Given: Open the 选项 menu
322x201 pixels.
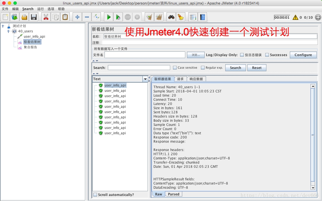Looking at the screenshot, I should point(51,9).
